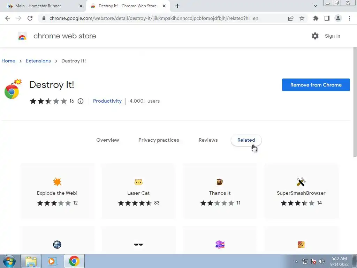Screen dimensions: 357x268
Task: Open the Laser Cat extension title
Action: tap(138, 193)
